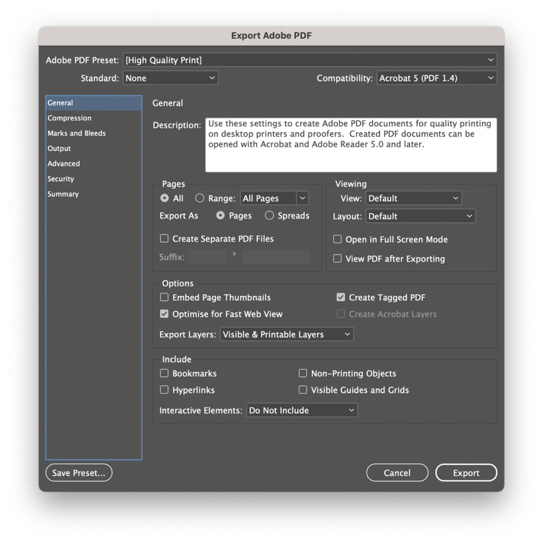Open the Output settings panel

pyautogui.click(x=59, y=148)
